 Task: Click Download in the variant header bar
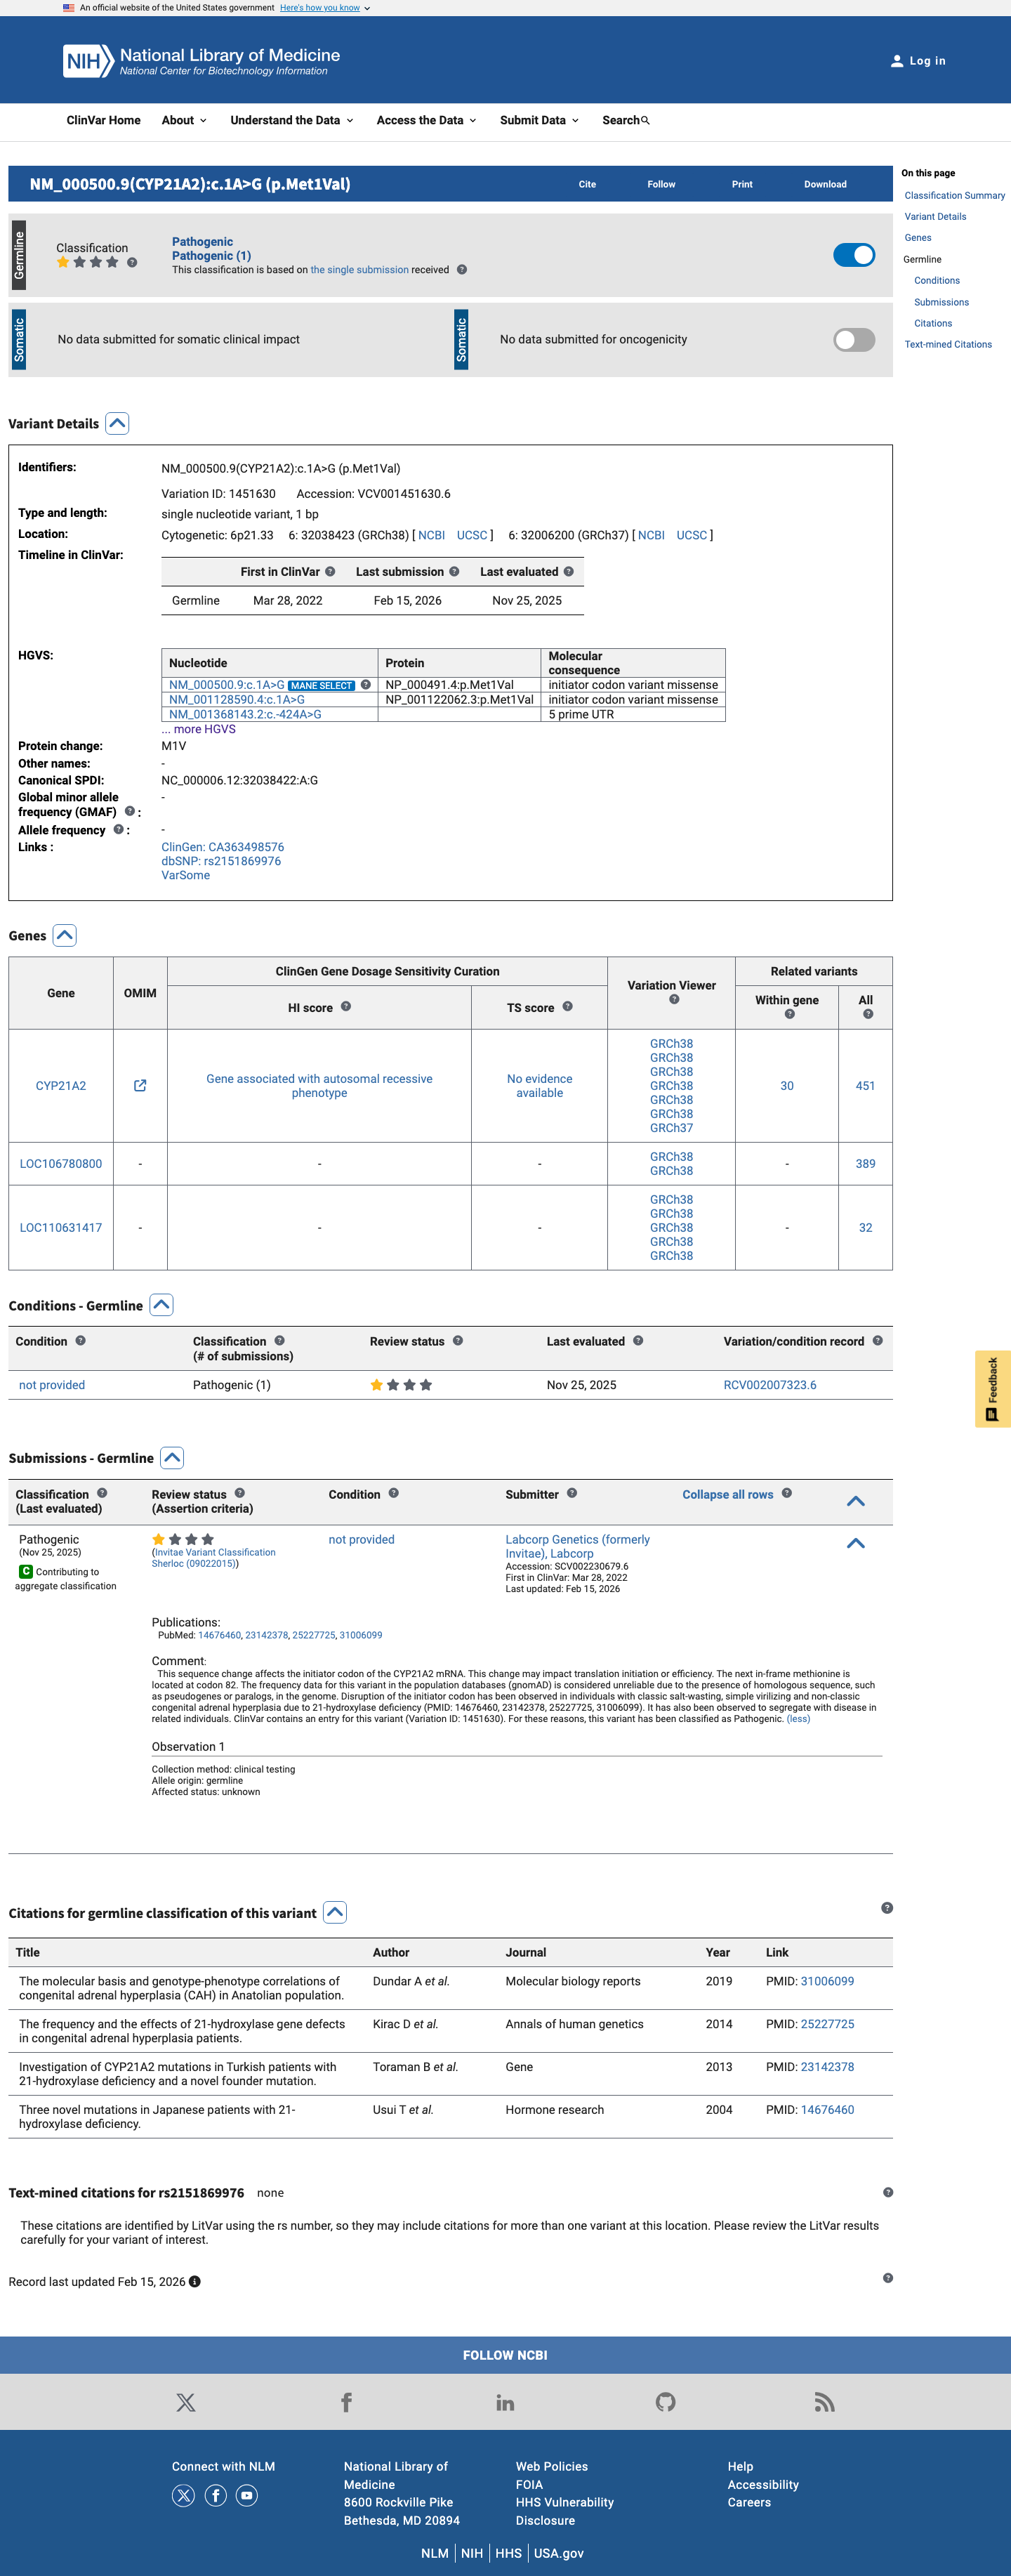click(825, 185)
